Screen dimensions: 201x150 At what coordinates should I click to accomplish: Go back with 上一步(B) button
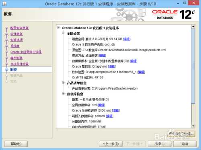[111, 144]
